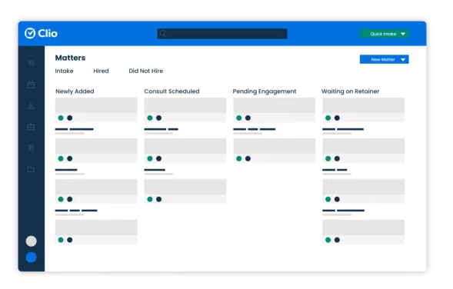Click the Matters page title
The width and height of the screenshot is (453, 289).
point(70,58)
